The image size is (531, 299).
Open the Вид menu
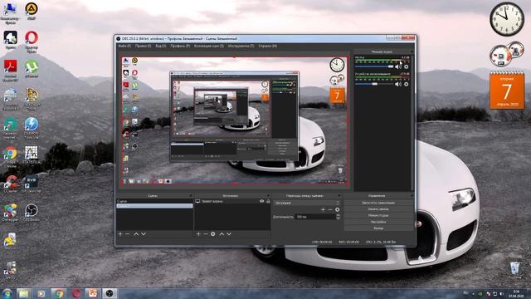(160, 46)
